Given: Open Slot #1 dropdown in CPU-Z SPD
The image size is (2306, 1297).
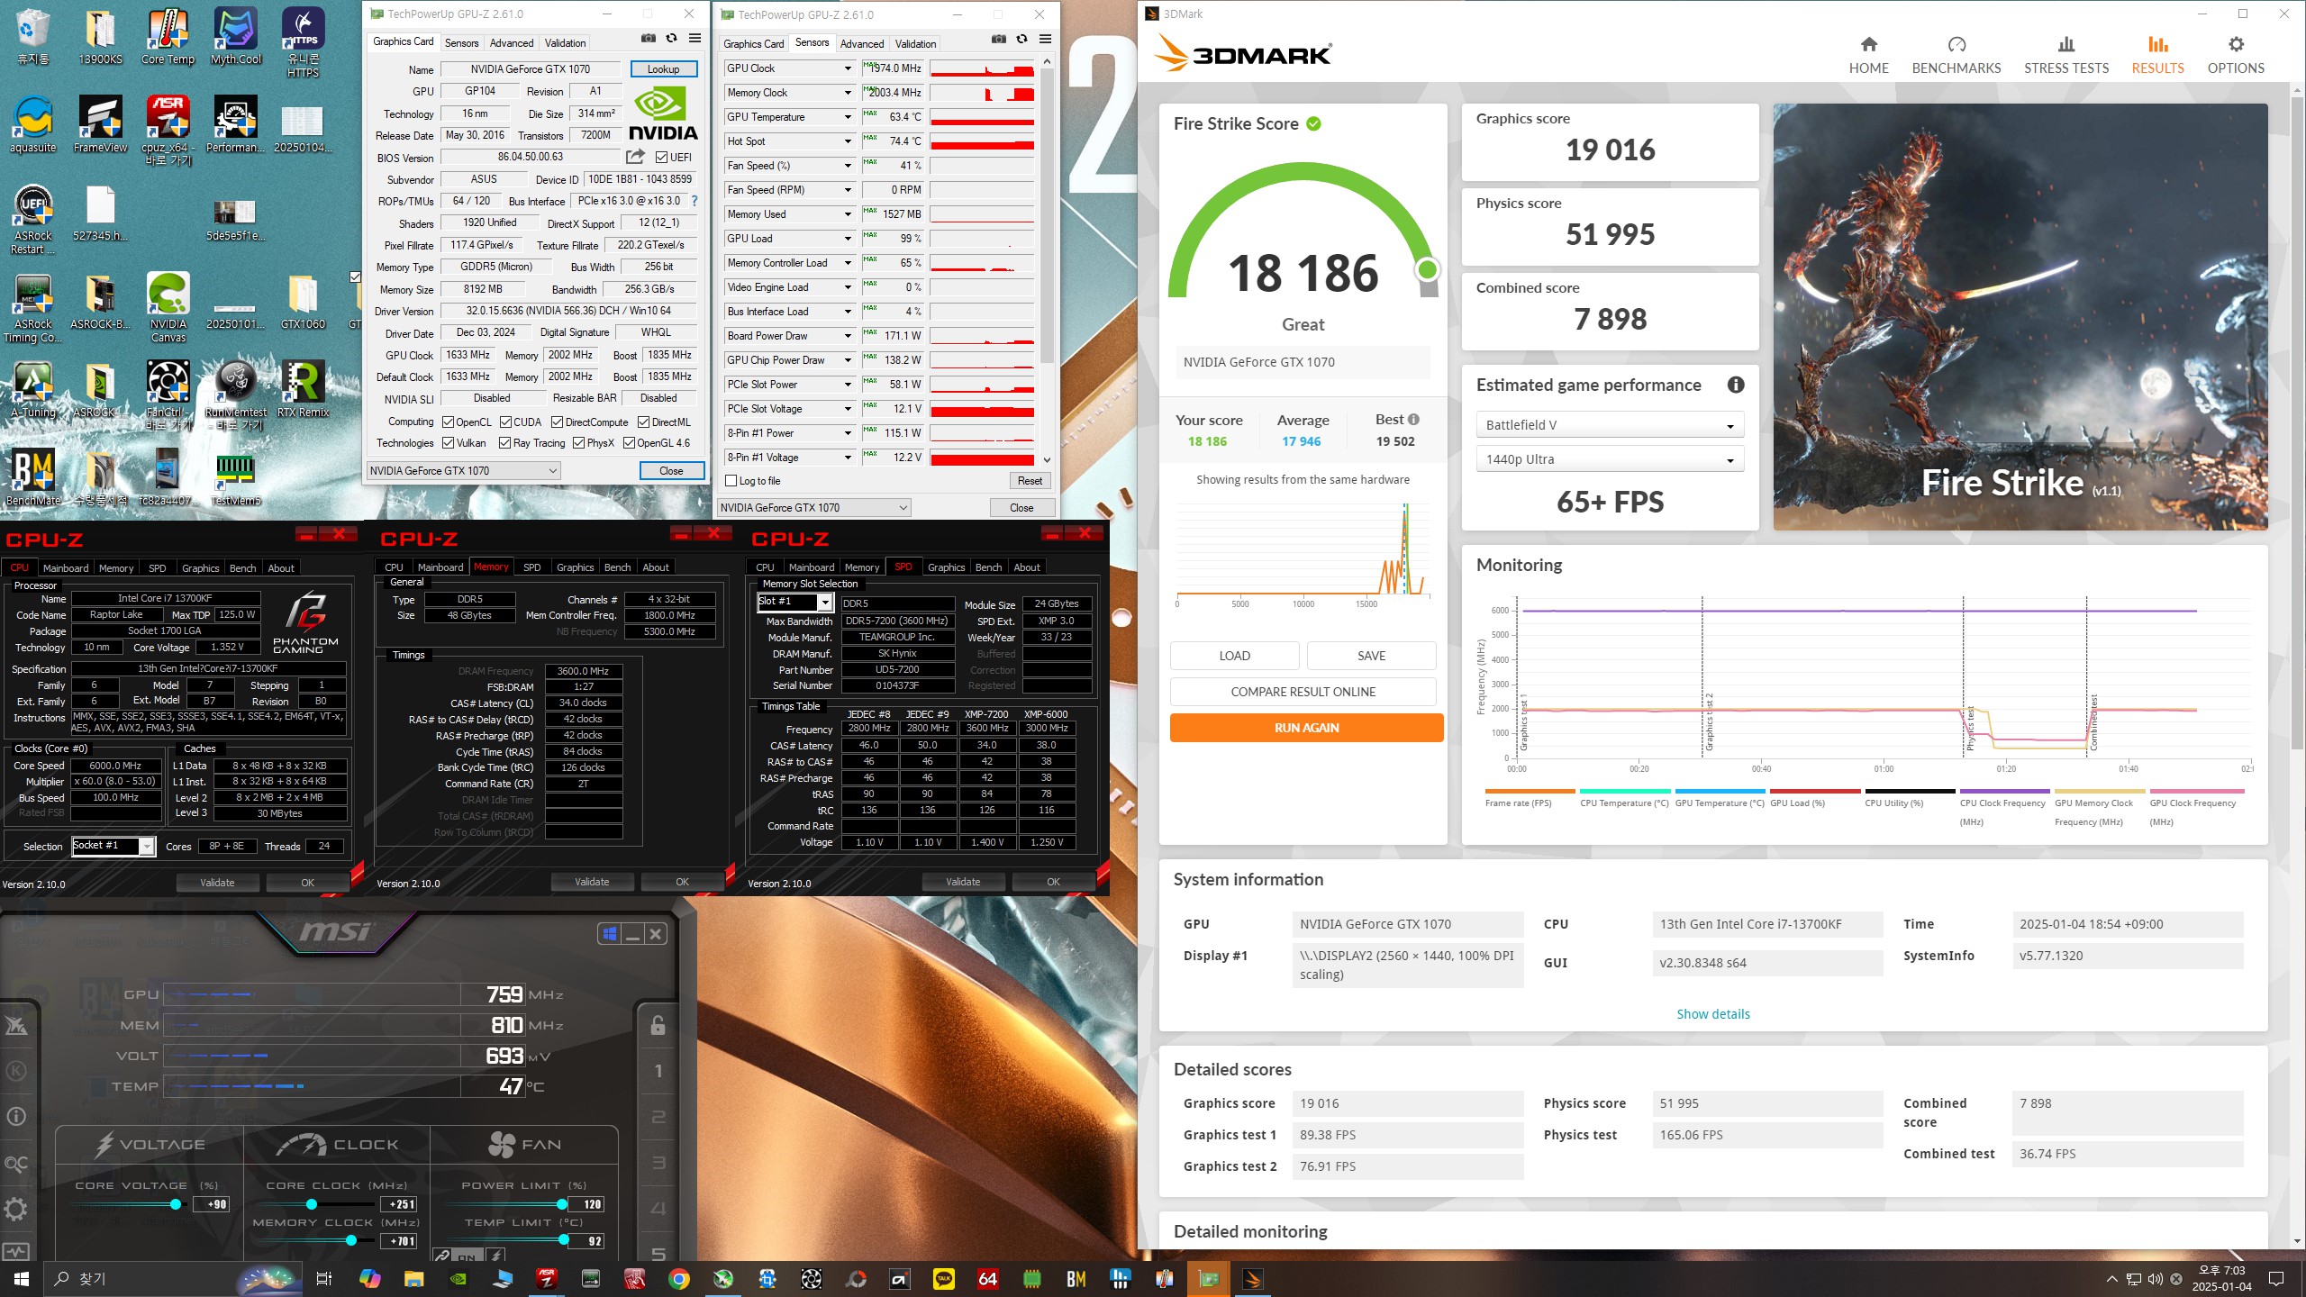Looking at the screenshot, I should click(x=824, y=602).
